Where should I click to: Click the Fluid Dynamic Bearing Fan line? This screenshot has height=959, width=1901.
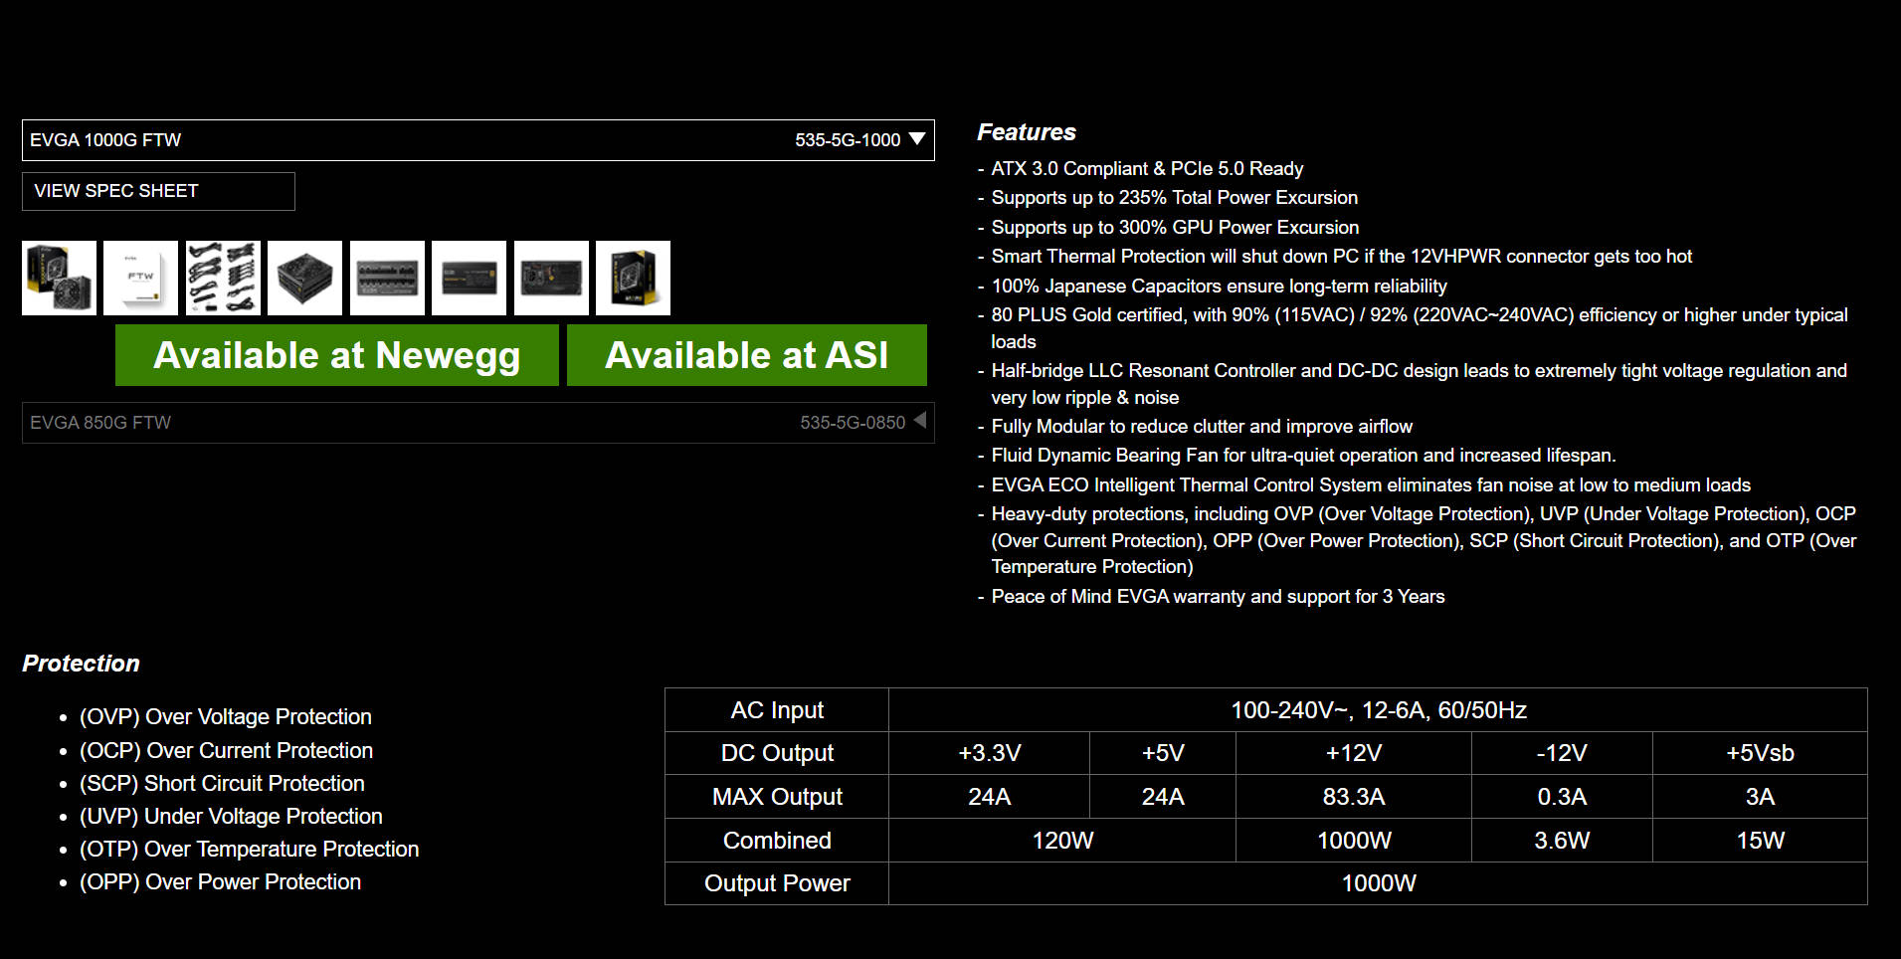click(x=1303, y=456)
